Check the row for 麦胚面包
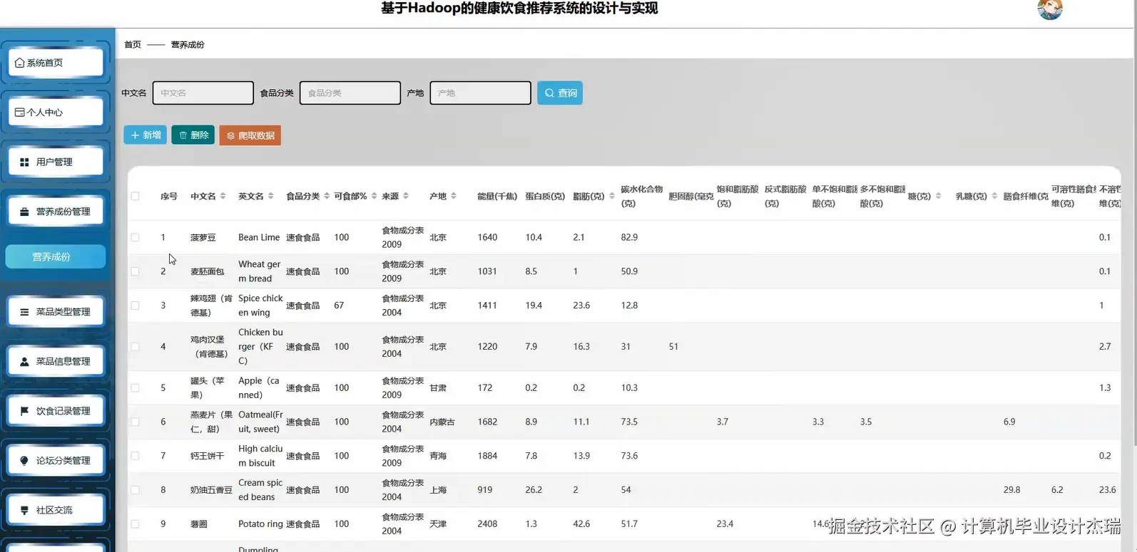Screen dimensions: 1137x552 coord(135,271)
